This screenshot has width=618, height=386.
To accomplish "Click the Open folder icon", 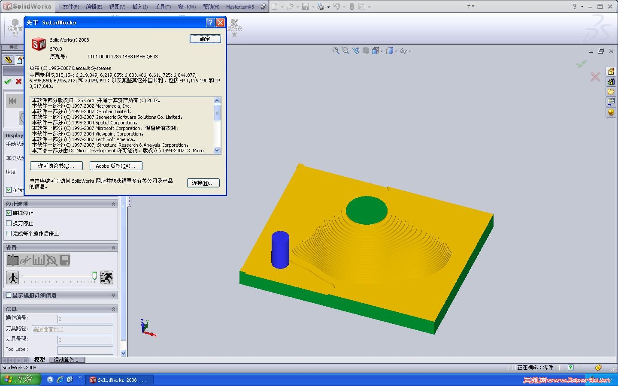I will 290,6.
